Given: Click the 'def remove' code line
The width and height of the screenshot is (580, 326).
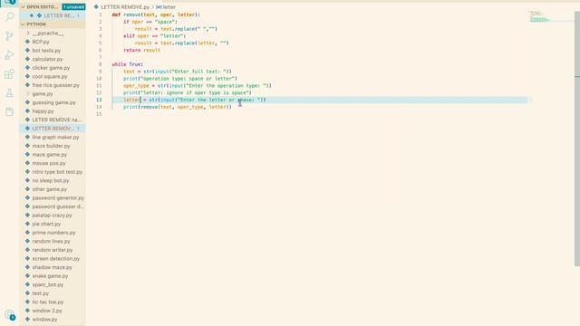Looking at the screenshot, I should pyautogui.click(x=156, y=14).
